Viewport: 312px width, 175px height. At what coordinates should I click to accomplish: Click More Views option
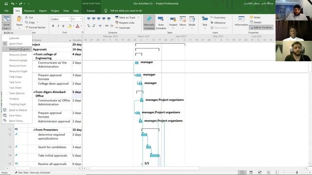(x=16, y=121)
